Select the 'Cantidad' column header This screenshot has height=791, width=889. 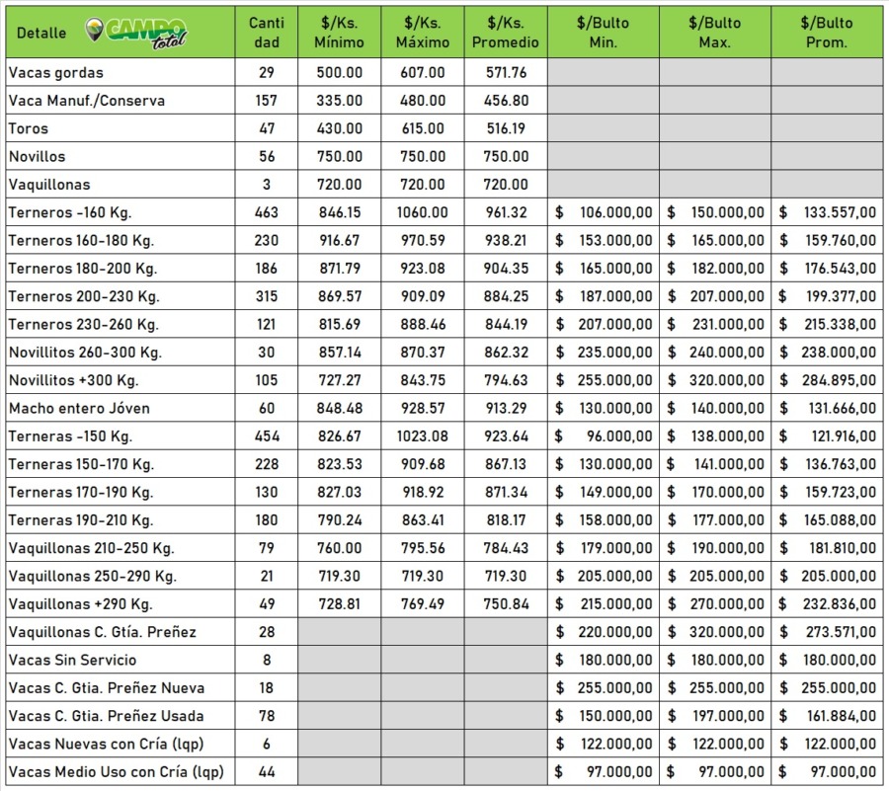[267, 33]
